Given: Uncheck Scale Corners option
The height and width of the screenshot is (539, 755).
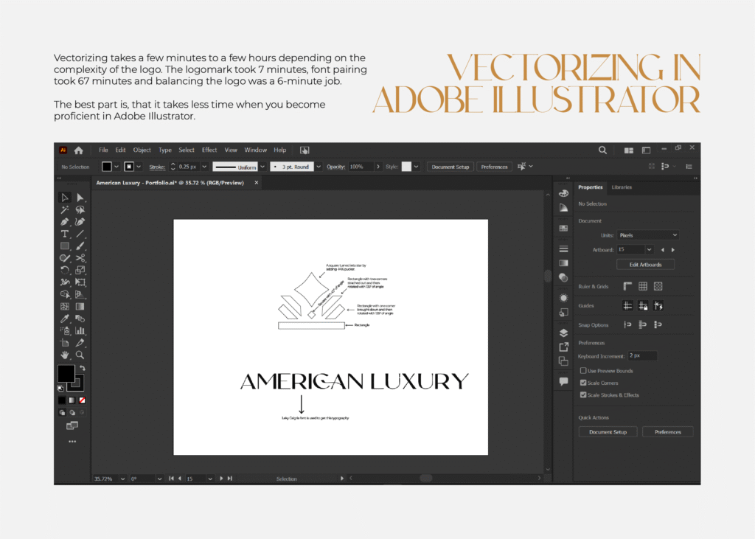Looking at the screenshot, I should point(583,383).
